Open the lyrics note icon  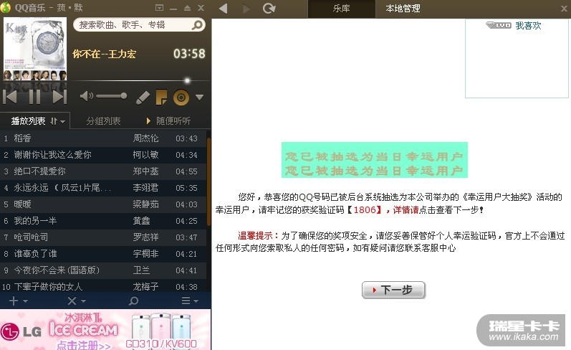(x=161, y=97)
